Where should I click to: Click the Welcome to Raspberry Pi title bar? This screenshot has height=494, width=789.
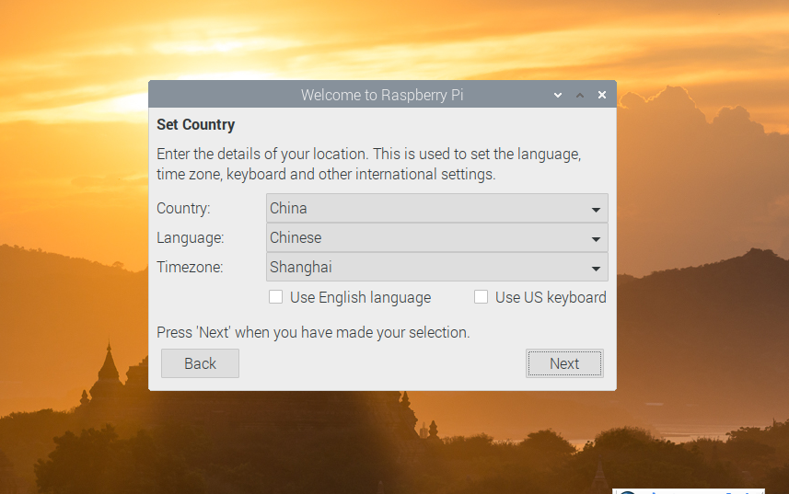tap(382, 95)
